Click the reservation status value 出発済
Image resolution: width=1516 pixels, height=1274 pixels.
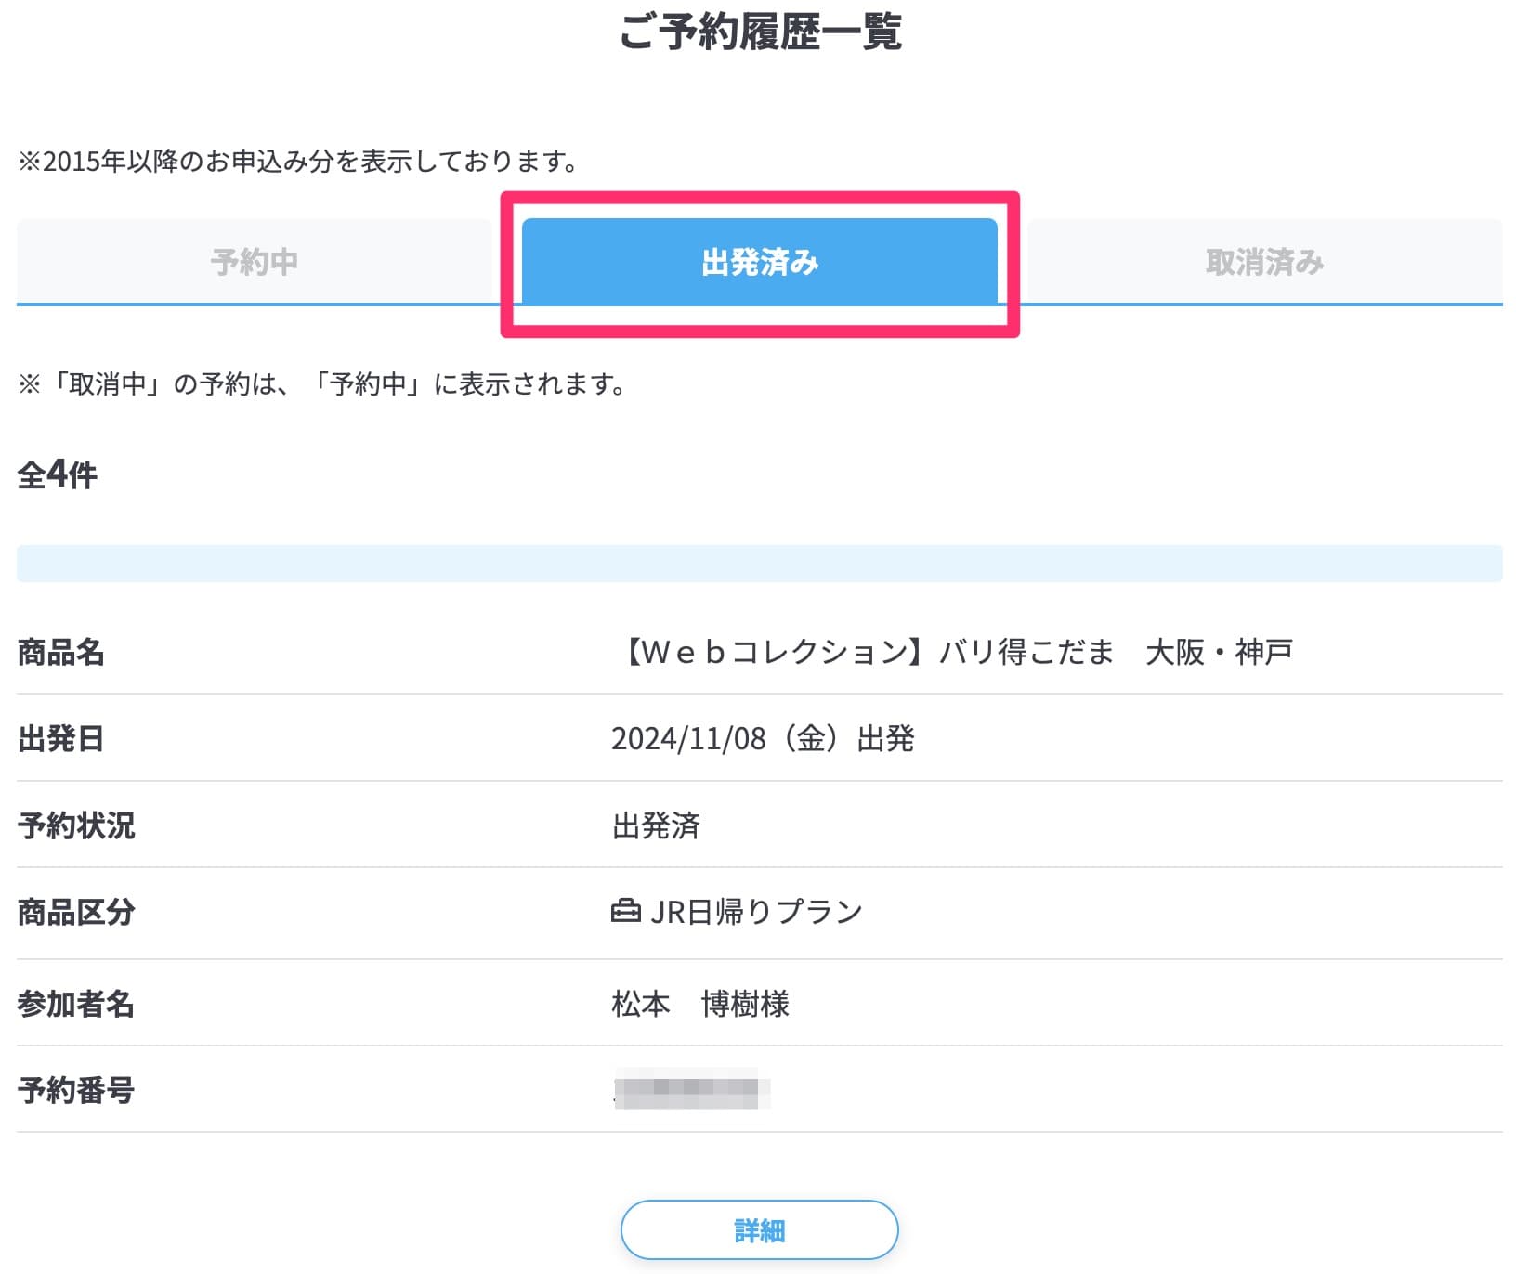pos(656,825)
